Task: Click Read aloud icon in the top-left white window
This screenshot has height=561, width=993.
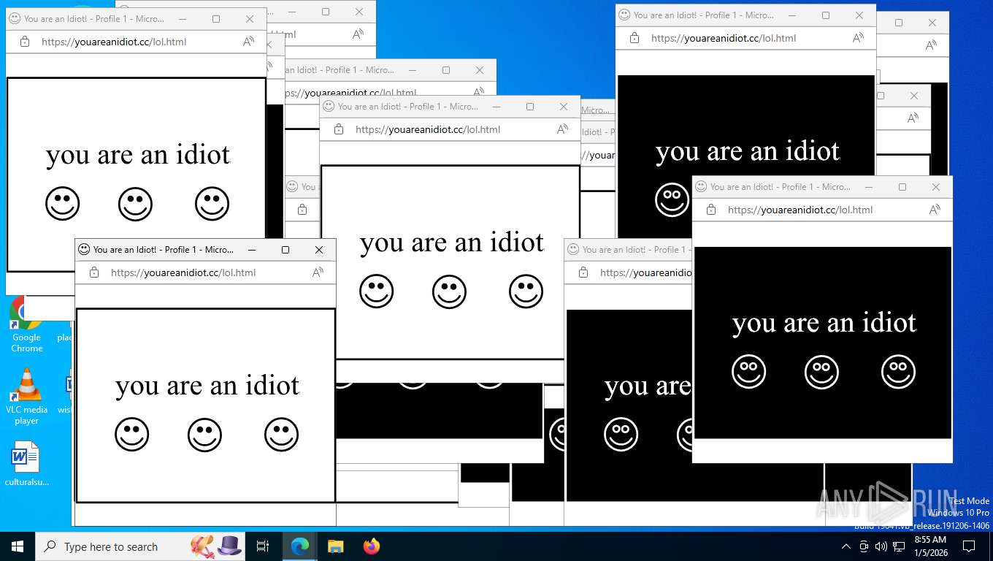Action: pyautogui.click(x=248, y=42)
